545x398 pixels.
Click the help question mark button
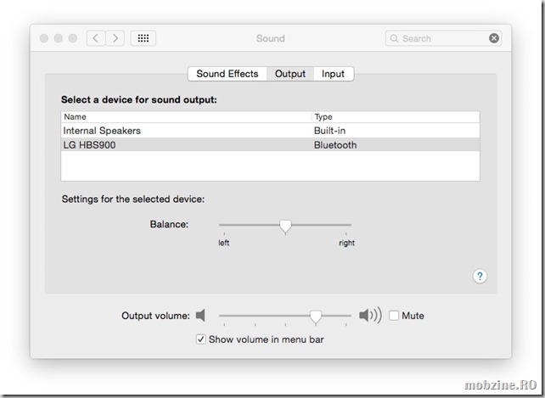click(x=480, y=276)
